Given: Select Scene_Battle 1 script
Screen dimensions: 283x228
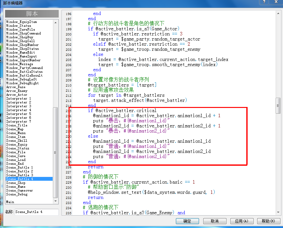Looking at the screenshot, I should (x=19, y=167).
